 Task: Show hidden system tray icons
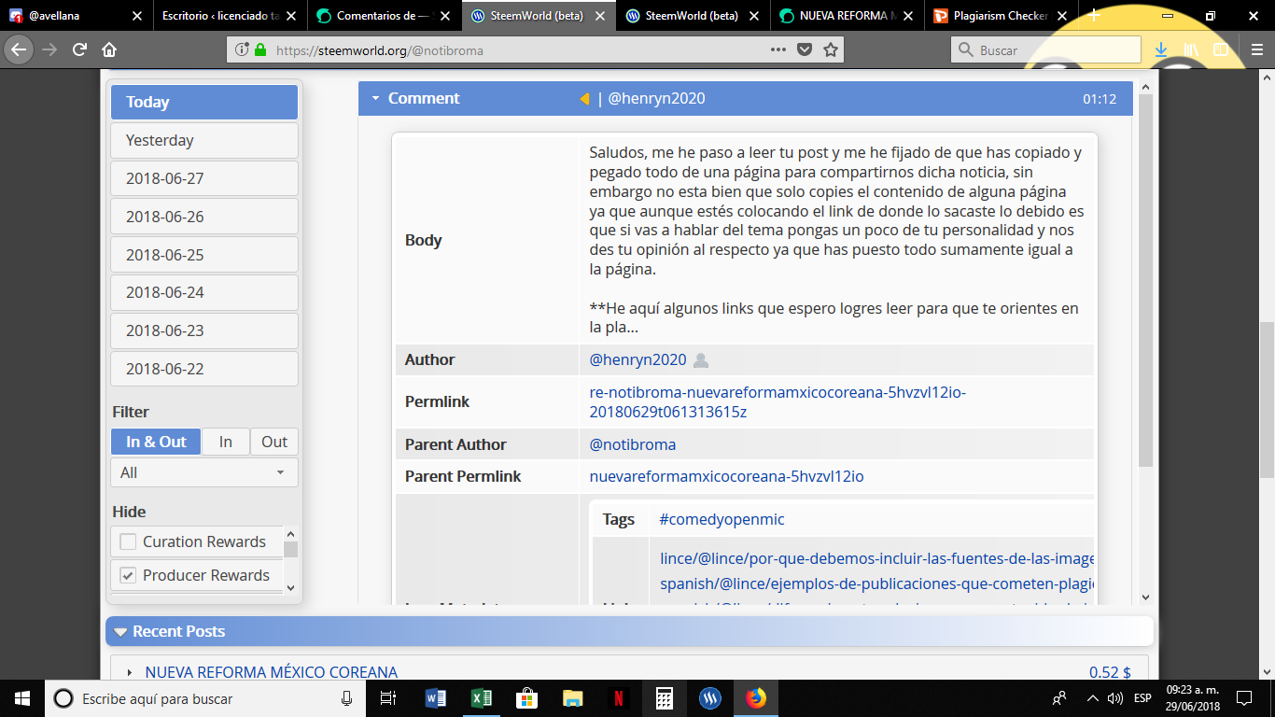1092,698
